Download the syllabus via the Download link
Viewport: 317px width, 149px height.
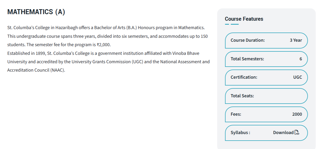[283, 132]
